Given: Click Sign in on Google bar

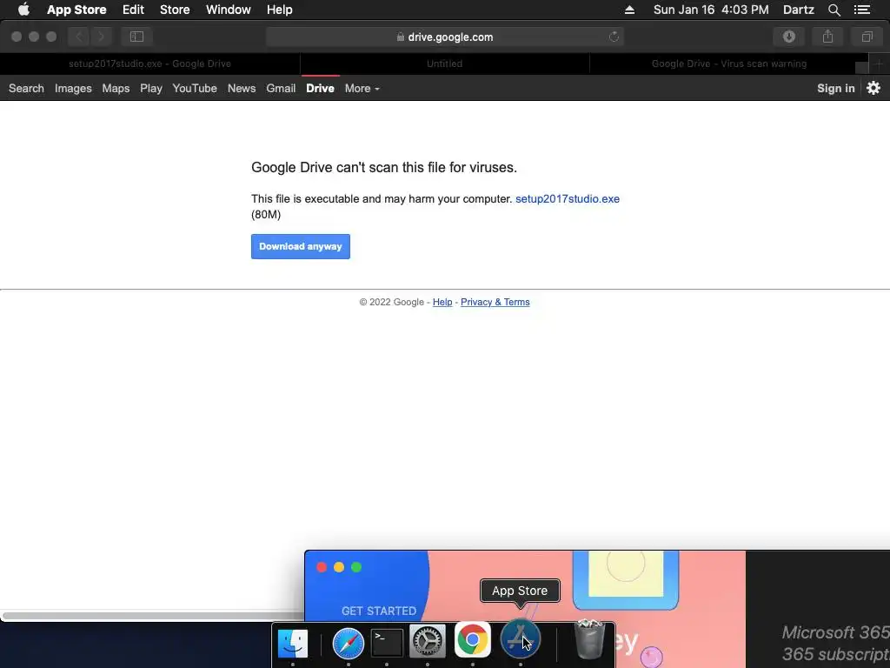Looking at the screenshot, I should (x=835, y=88).
